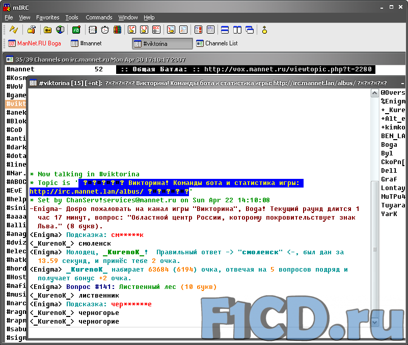Open the Commands menu

[99, 17]
